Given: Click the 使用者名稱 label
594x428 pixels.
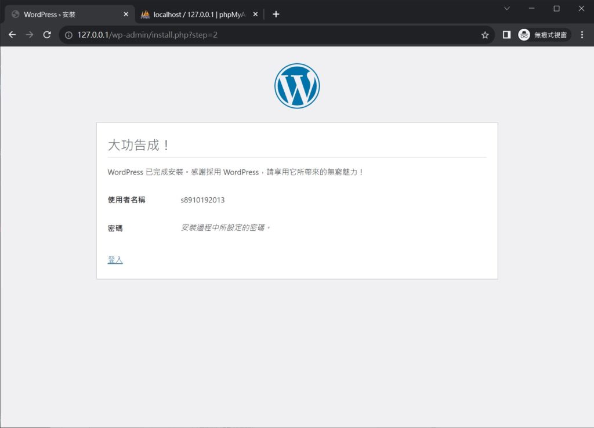Looking at the screenshot, I should 126,200.
